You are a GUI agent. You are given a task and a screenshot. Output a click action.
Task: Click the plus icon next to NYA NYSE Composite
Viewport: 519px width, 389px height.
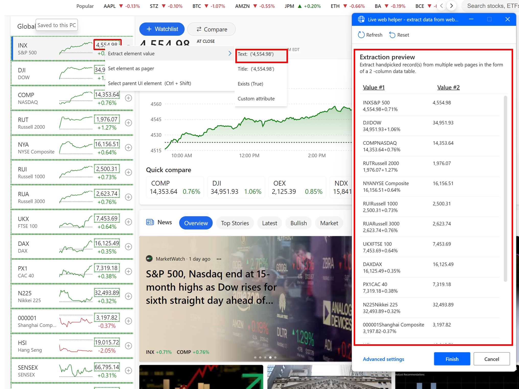pos(129,147)
